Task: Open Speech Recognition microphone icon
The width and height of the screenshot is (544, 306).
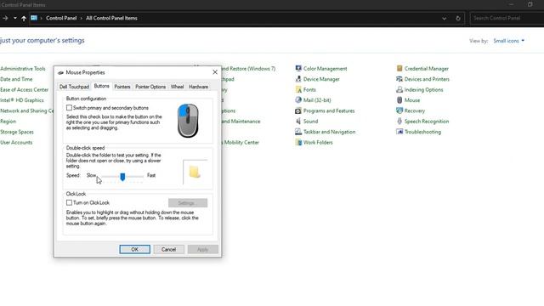Action: pos(399,121)
